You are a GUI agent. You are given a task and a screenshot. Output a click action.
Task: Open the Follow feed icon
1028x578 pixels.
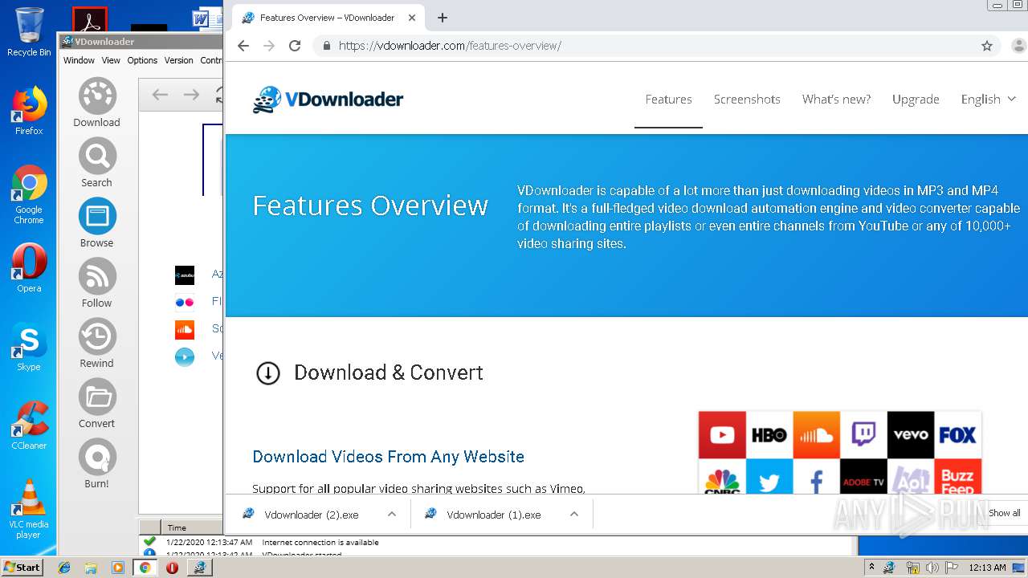(x=97, y=277)
